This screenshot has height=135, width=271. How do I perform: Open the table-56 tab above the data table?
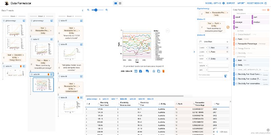[123, 99]
